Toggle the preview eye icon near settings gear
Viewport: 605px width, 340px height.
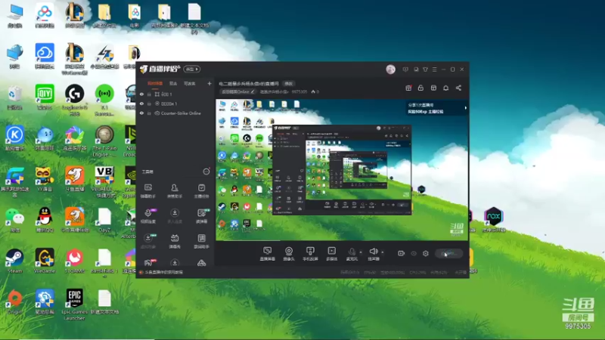click(414, 253)
